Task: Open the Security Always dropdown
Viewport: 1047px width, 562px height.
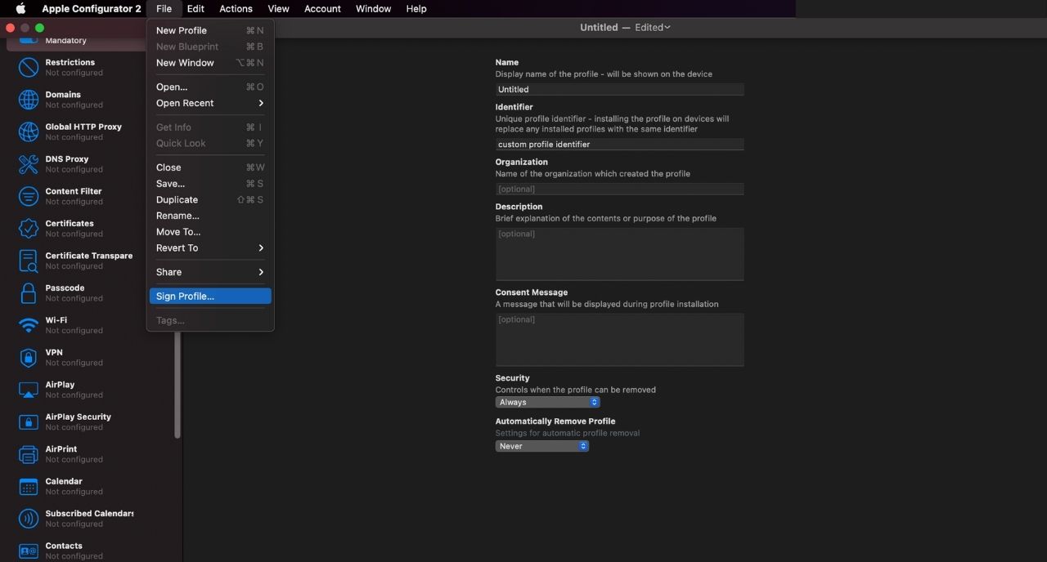Action: click(x=547, y=402)
